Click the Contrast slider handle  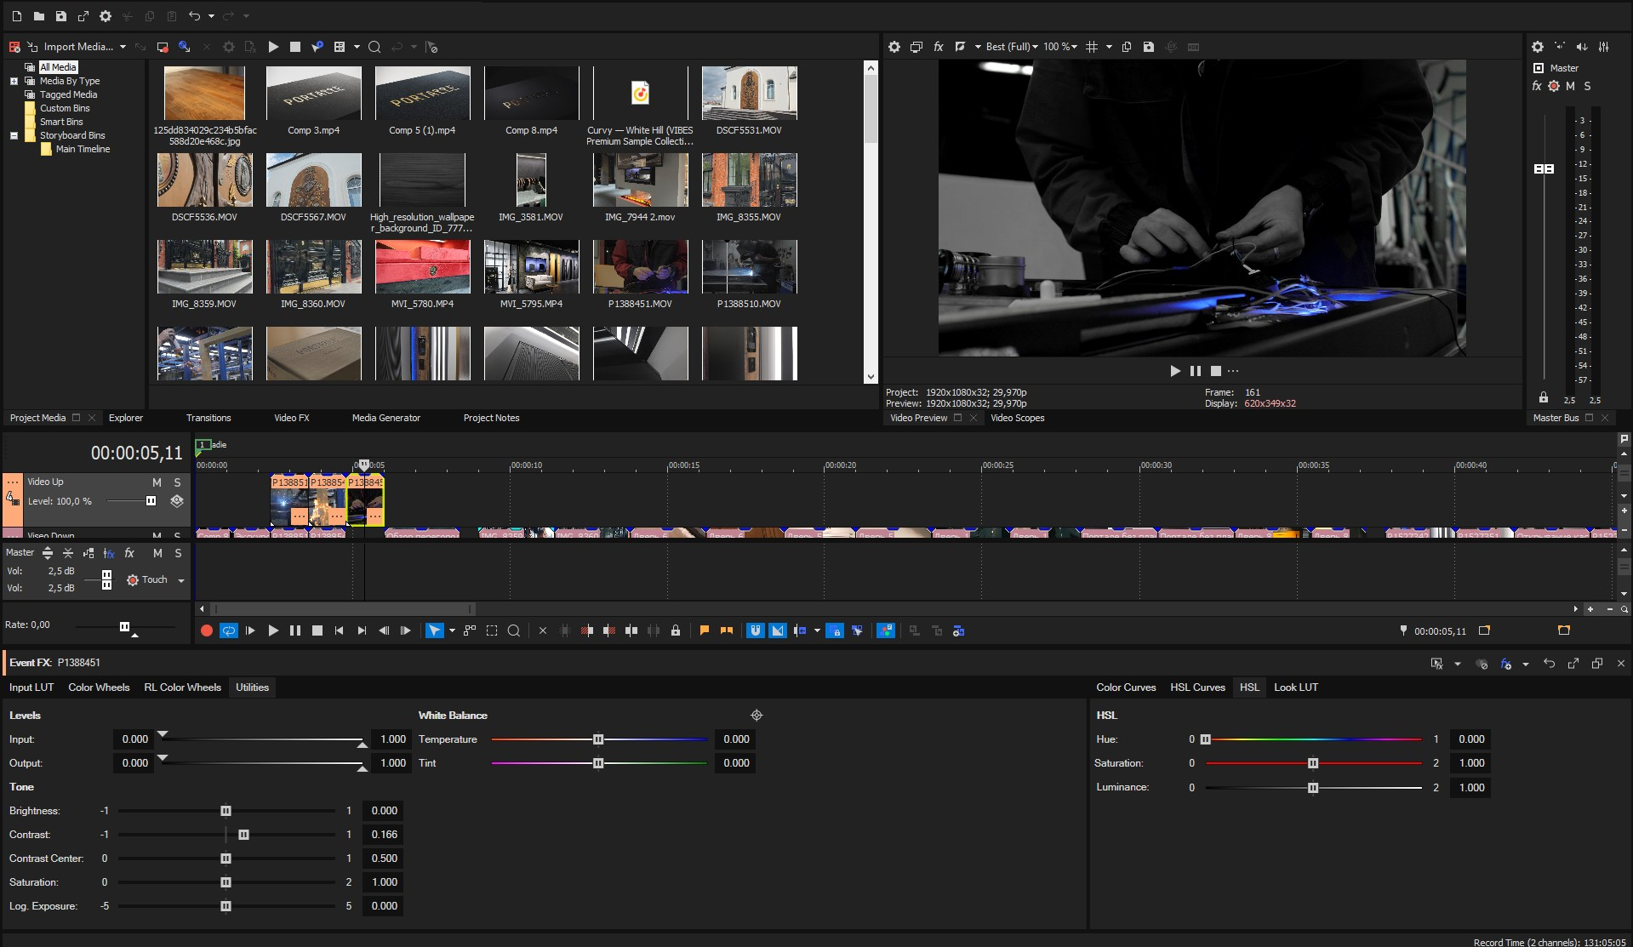pos(243,835)
